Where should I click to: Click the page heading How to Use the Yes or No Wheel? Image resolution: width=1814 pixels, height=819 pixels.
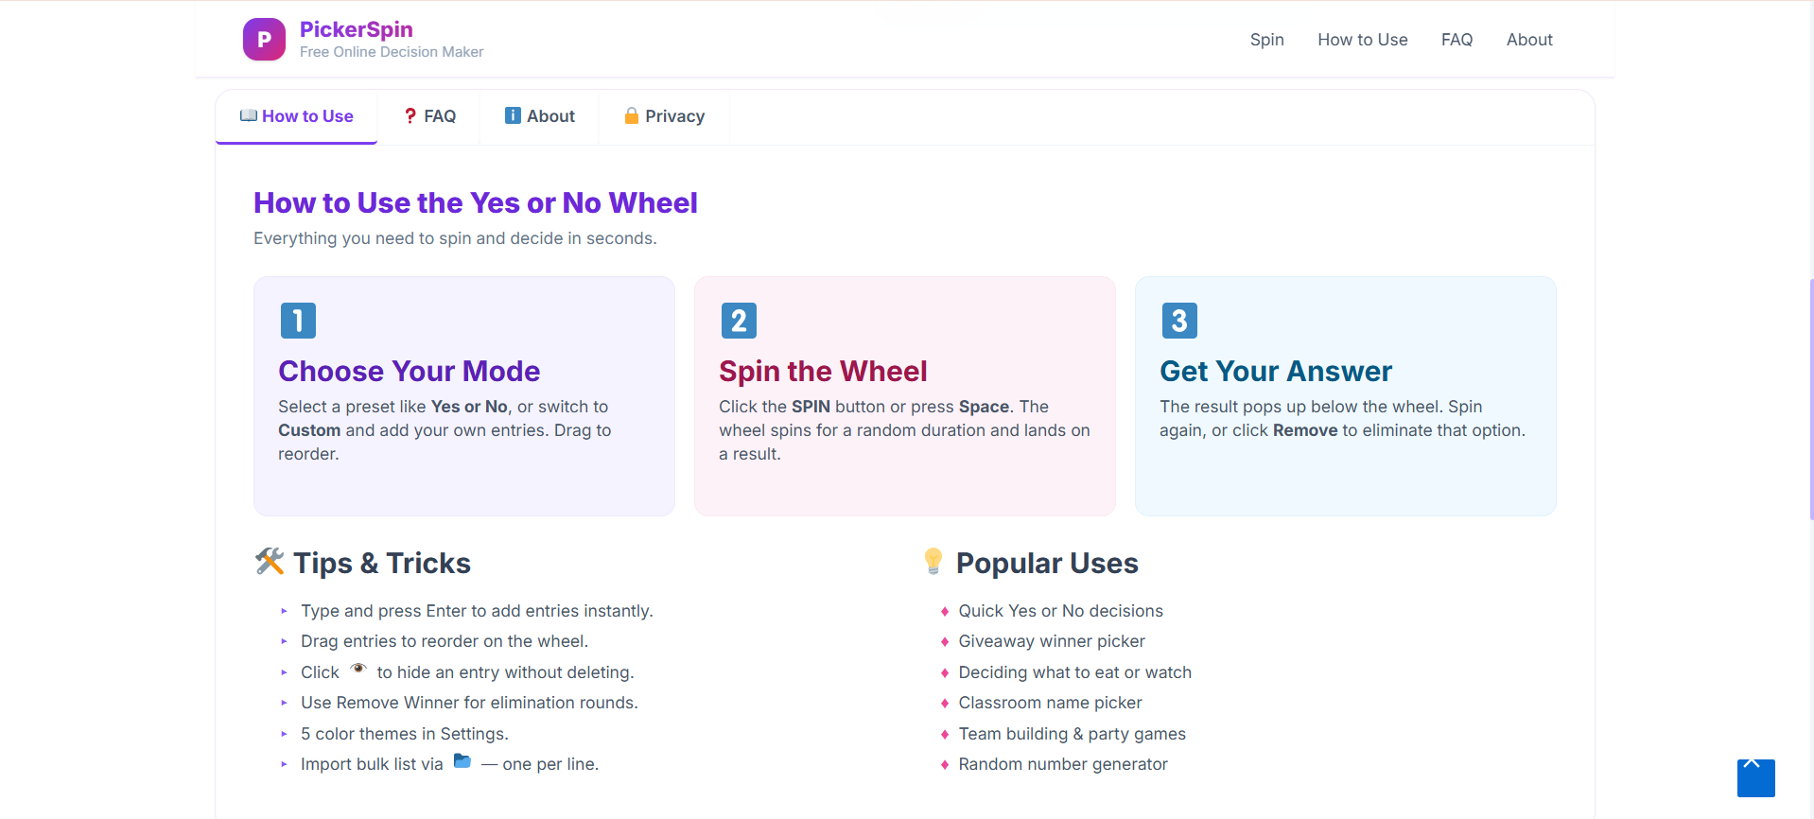475,202
